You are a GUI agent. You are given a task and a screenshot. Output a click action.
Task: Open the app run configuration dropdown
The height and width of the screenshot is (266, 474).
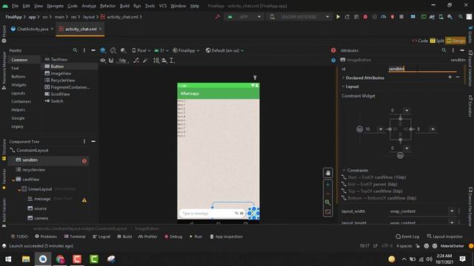[x=244, y=17]
